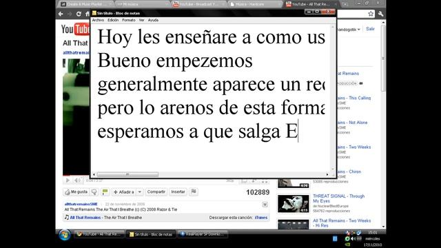Switch to YouTube Chrome taskbar button
Image resolution: width=441 pixels, height=248 pixels.
(x=99, y=234)
